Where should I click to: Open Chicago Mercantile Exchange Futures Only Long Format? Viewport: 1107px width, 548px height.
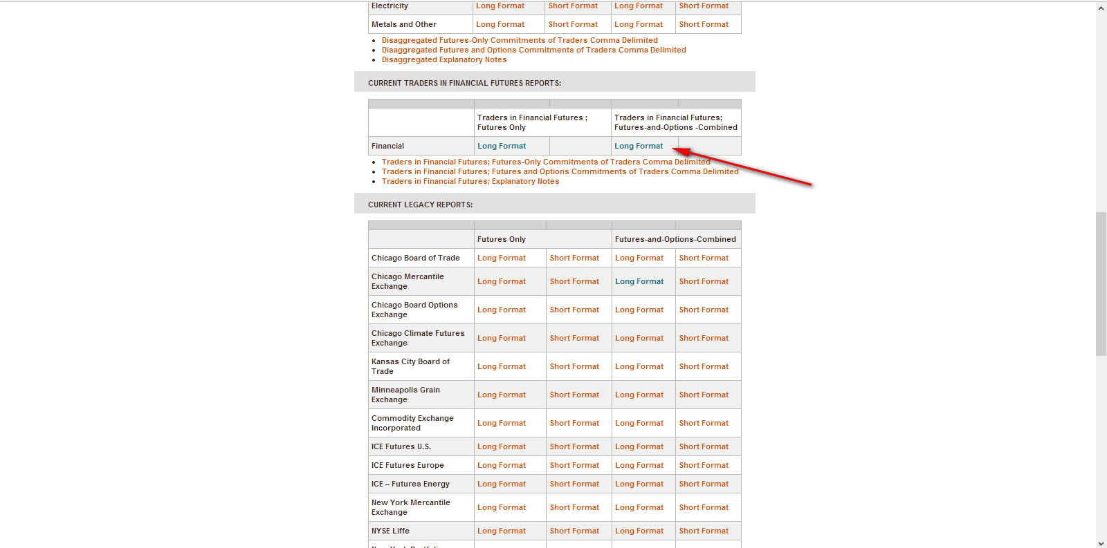(x=502, y=281)
